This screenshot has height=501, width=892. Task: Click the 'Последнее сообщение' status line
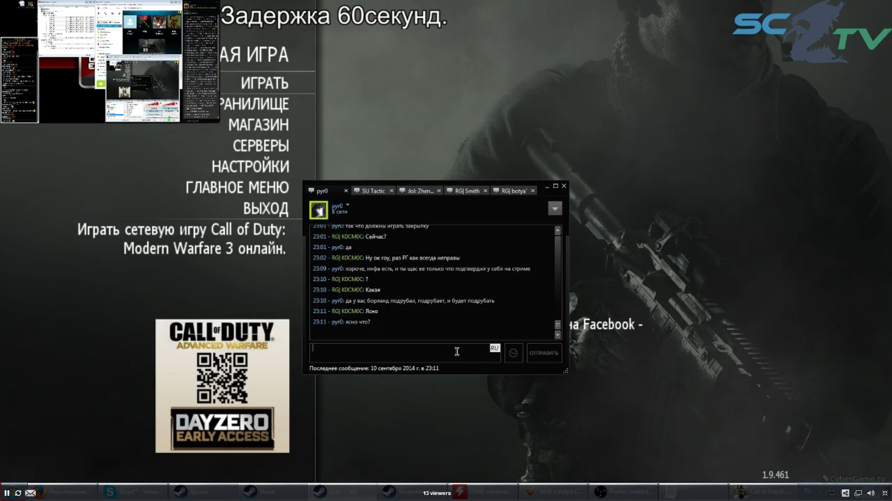(374, 368)
